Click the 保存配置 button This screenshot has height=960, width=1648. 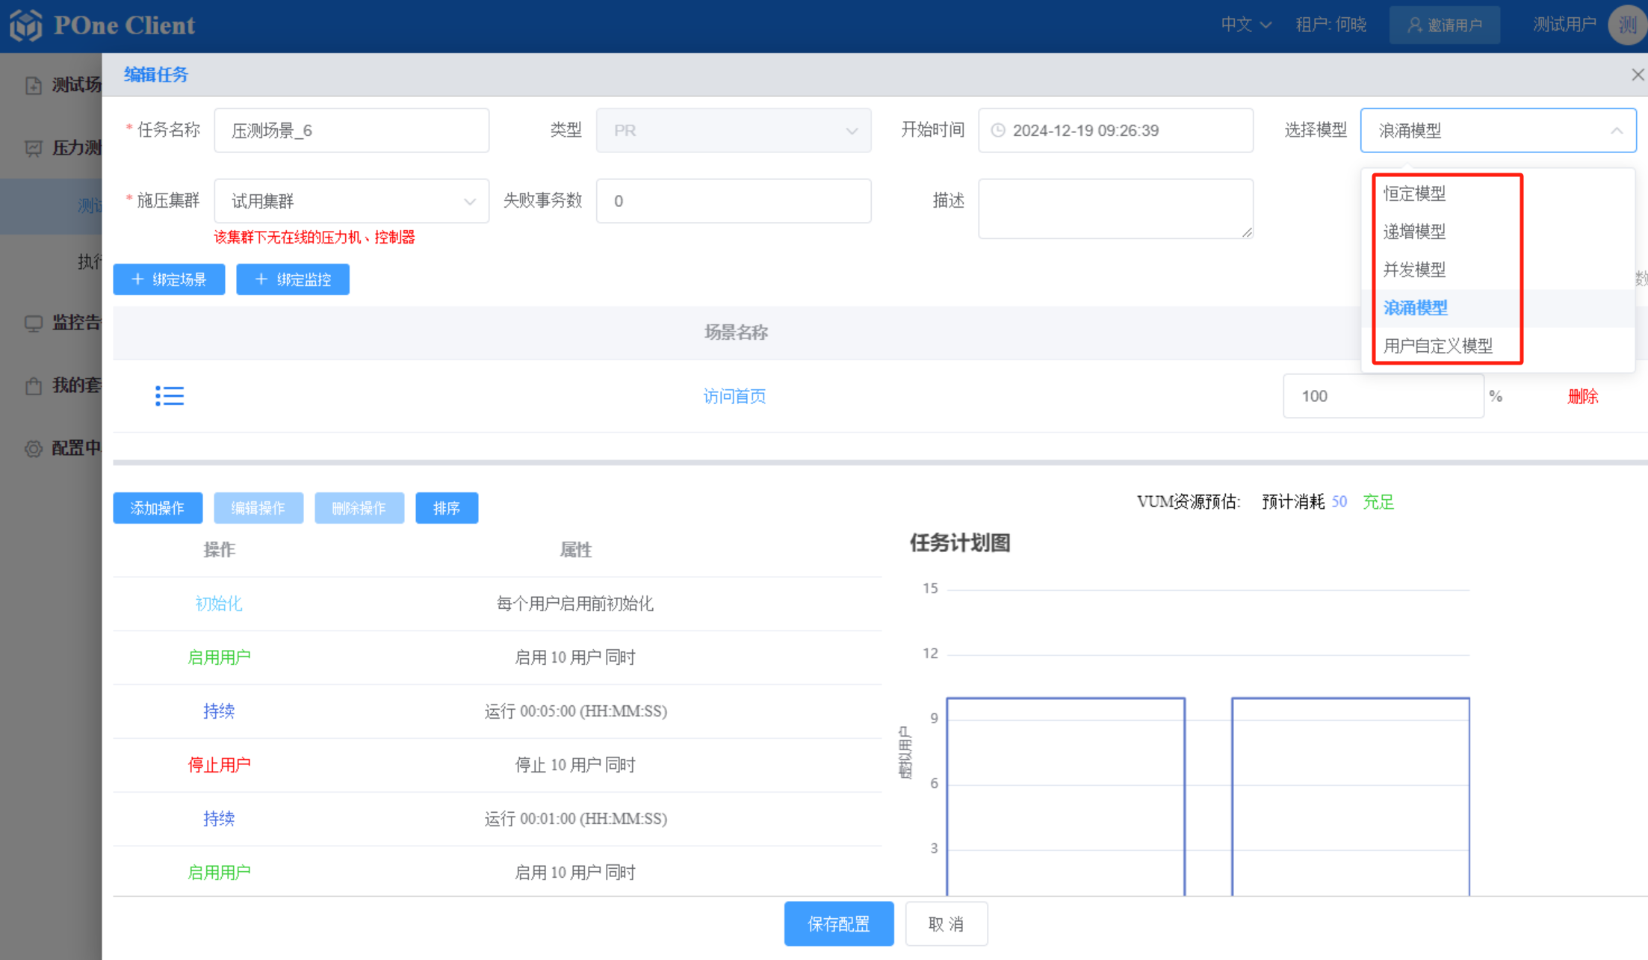(x=838, y=924)
